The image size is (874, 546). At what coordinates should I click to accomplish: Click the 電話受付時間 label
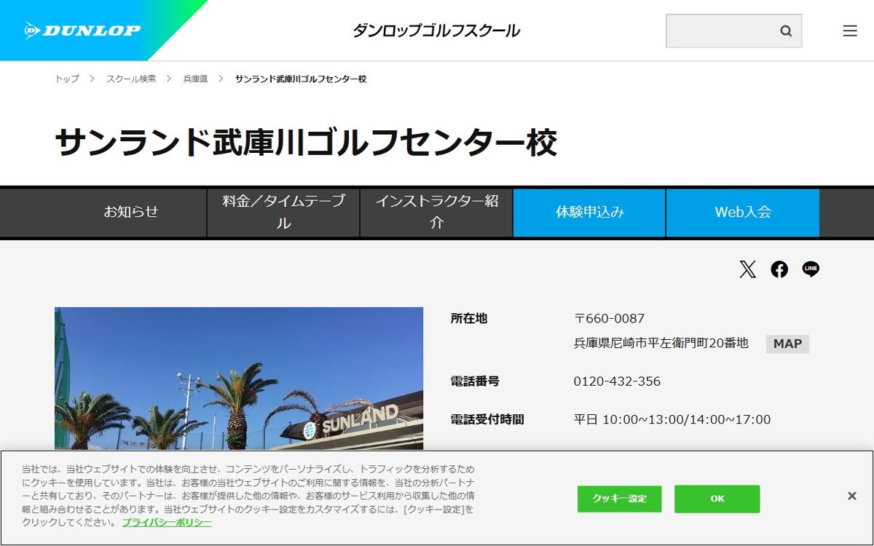487,420
